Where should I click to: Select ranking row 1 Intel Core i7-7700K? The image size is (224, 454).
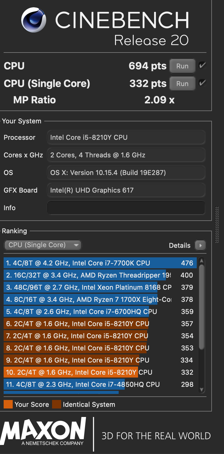100,263
